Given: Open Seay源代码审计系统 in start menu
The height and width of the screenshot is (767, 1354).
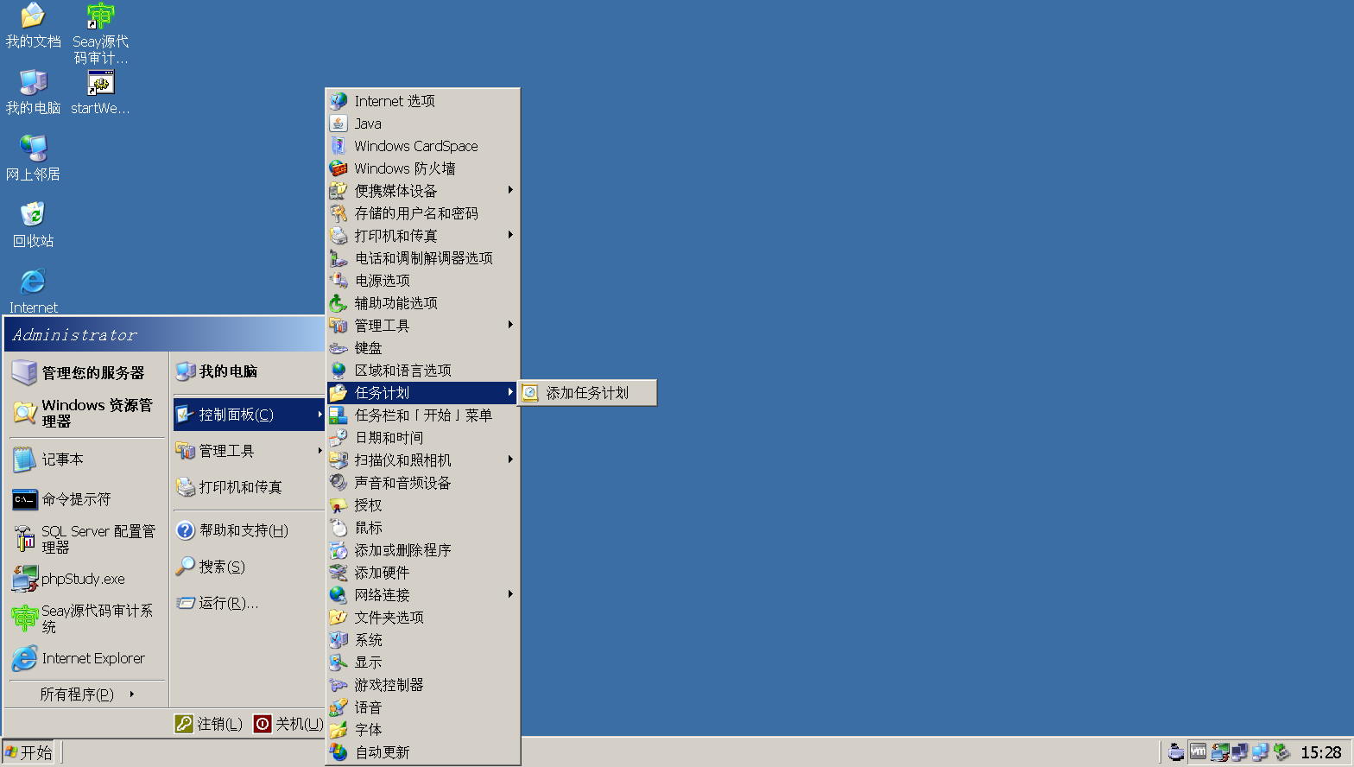Looking at the screenshot, I should point(85,618).
